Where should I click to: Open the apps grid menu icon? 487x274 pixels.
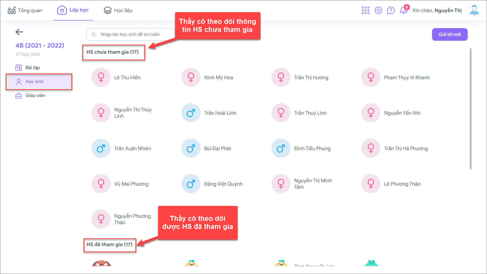point(365,10)
